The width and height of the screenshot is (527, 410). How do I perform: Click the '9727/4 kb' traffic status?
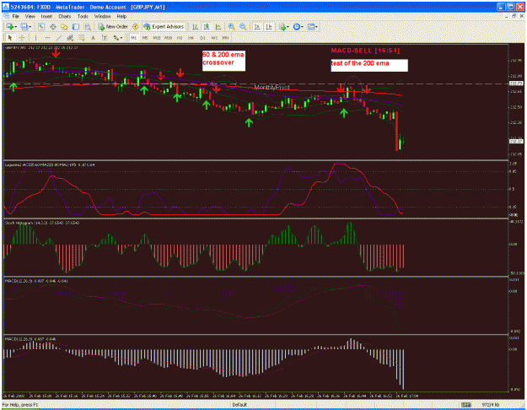(491, 405)
